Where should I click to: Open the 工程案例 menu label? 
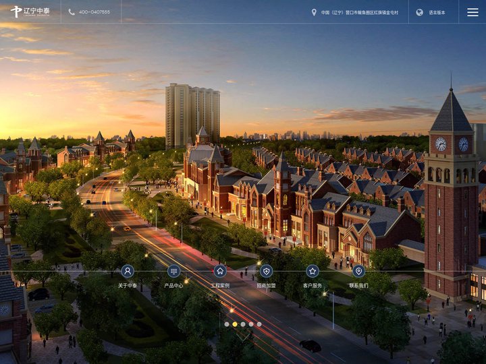[x=220, y=286]
